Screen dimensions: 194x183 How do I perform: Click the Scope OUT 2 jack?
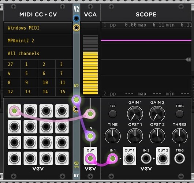(163, 158)
